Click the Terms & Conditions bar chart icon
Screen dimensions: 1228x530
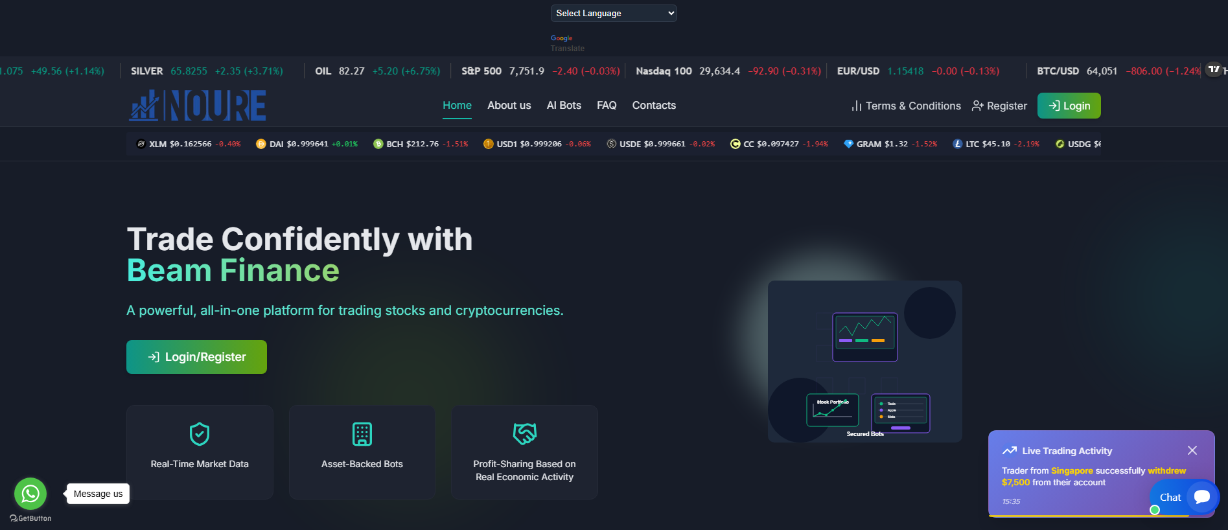coord(857,106)
